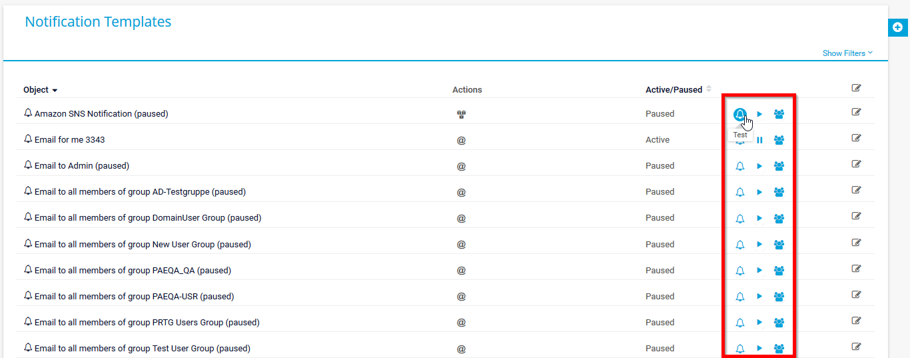Open Email to Admin (paused) template
The width and height of the screenshot is (910, 358).
tap(81, 166)
